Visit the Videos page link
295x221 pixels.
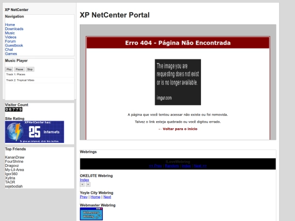(10, 37)
